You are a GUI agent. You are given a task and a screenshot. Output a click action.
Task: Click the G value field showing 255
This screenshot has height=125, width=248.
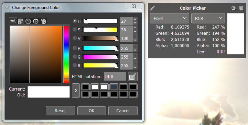[126, 57]
